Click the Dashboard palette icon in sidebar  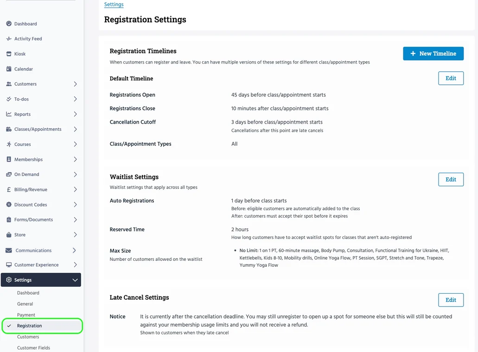pyautogui.click(x=9, y=24)
